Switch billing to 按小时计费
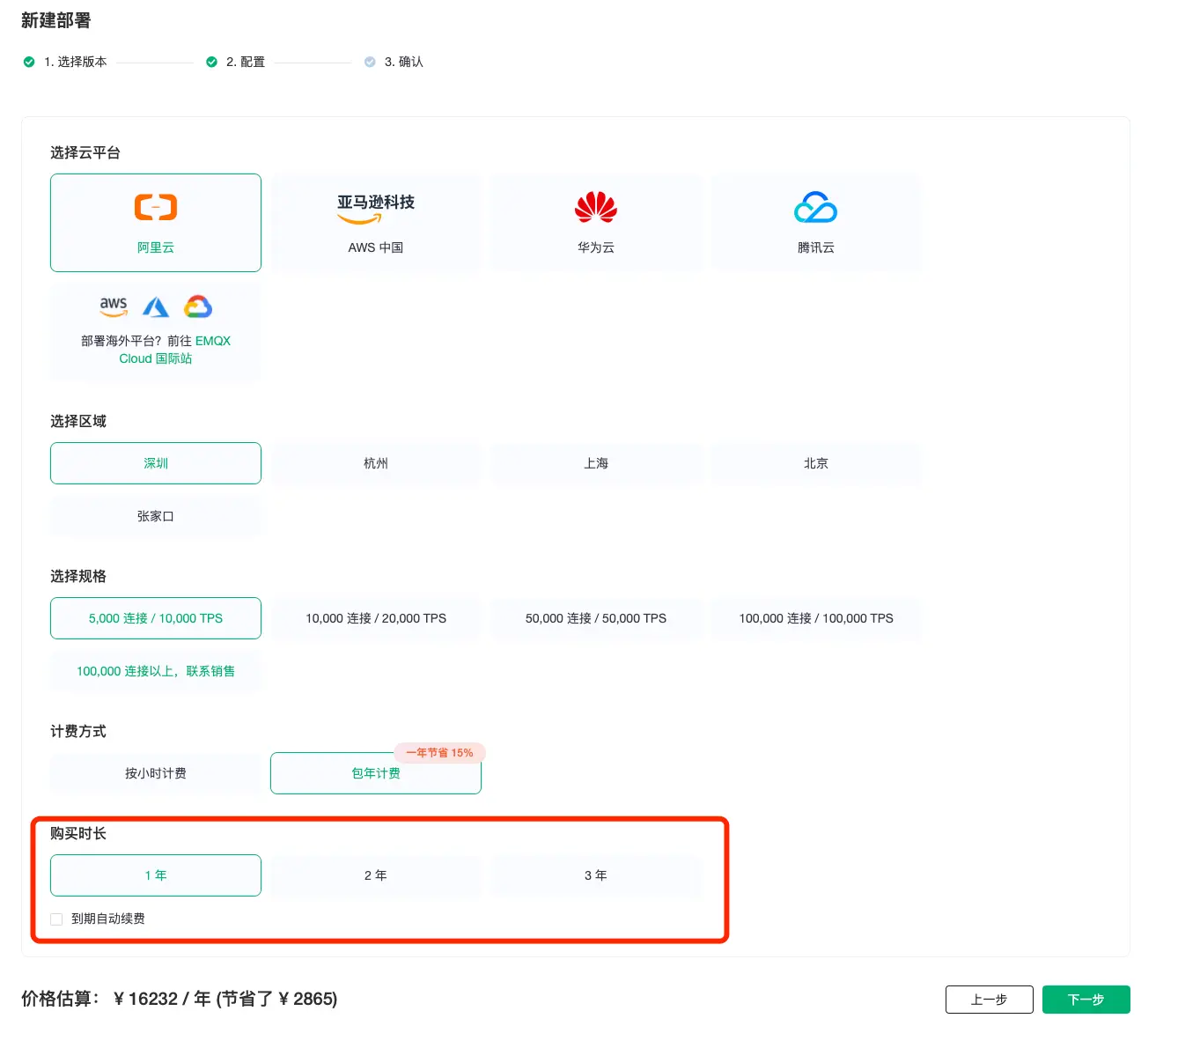The width and height of the screenshot is (1178, 1048). (x=155, y=773)
